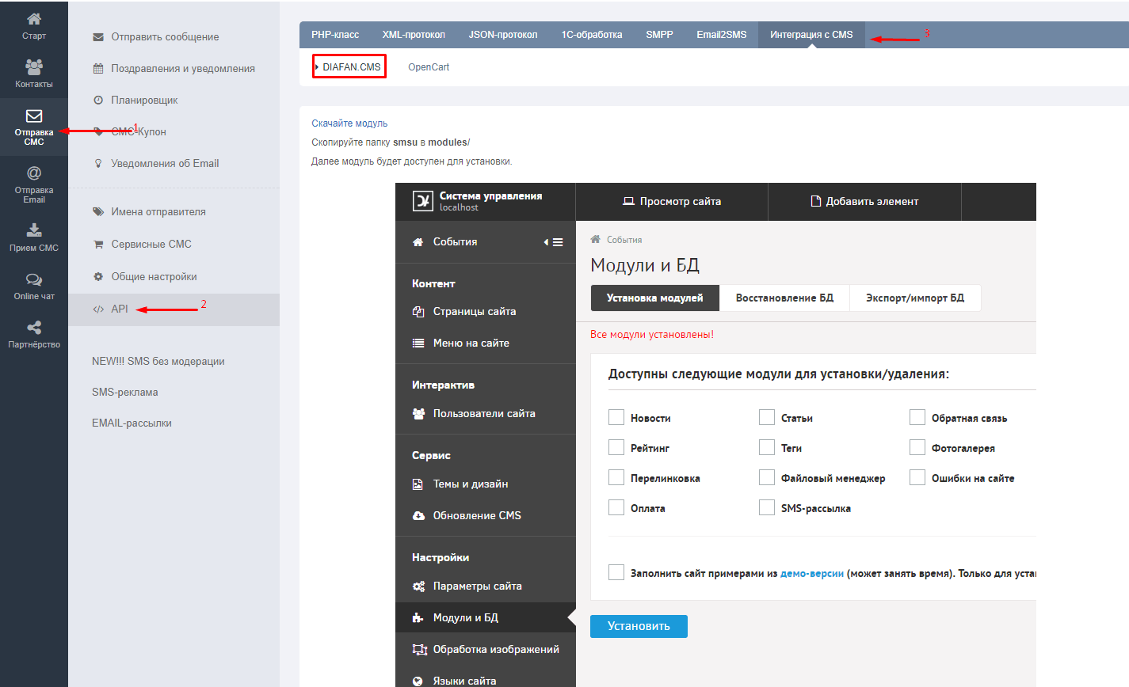Viewport: 1129px width, 687px height.
Task: Select the Установка модулей tab
Action: [655, 298]
